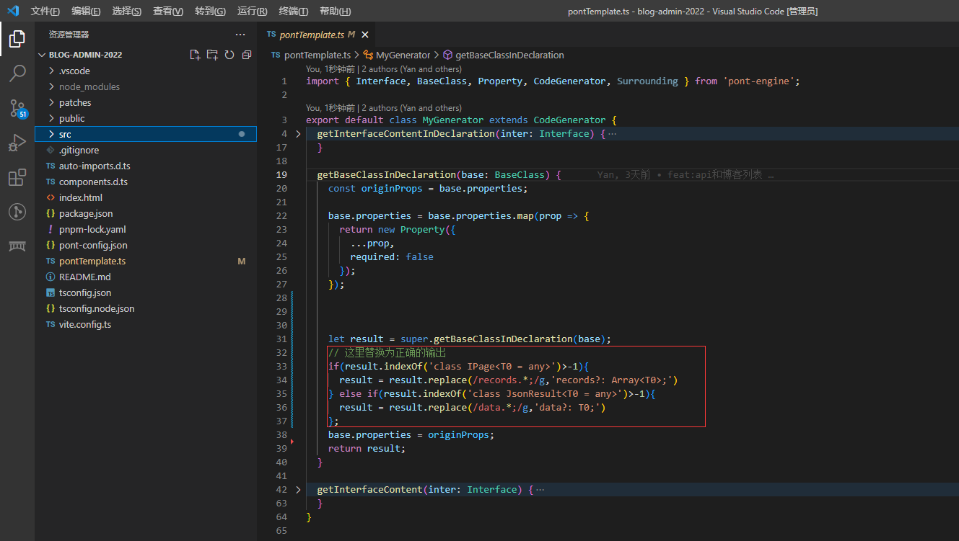This screenshot has height=541, width=959.
Task: Click MyGenerator in the breadcrumb
Action: click(403, 55)
